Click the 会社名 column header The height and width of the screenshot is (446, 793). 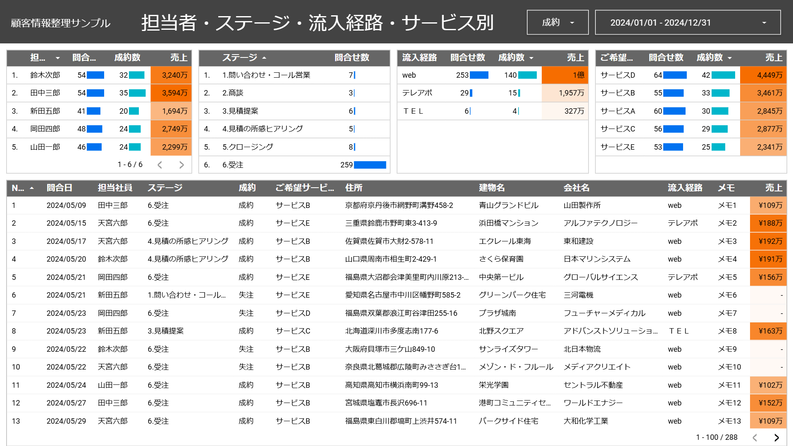[576, 188]
